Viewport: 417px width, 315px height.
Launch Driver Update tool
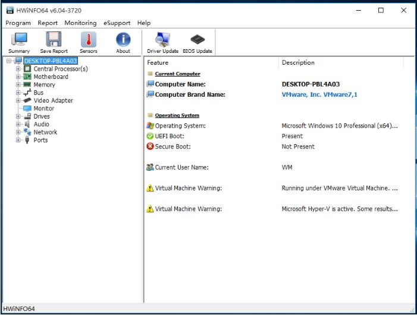click(163, 43)
